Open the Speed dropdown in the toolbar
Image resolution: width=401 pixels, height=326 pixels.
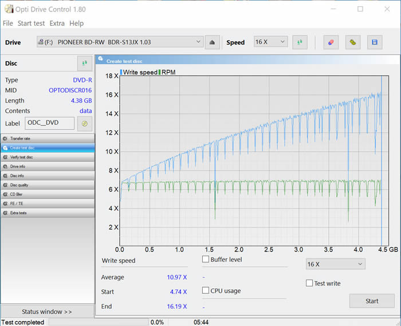tap(271, 42)
